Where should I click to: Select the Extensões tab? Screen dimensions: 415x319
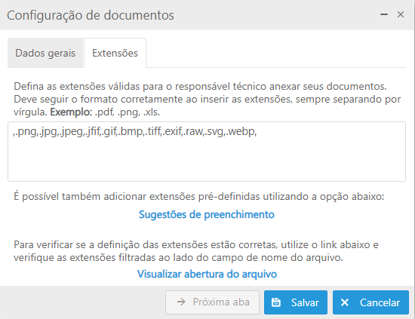[x=115, y=53]
